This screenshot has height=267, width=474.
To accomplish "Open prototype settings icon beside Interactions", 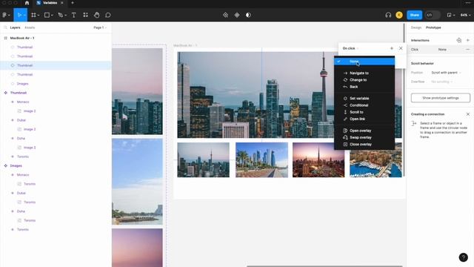I will pyautogui.click(x=459, y=40).
